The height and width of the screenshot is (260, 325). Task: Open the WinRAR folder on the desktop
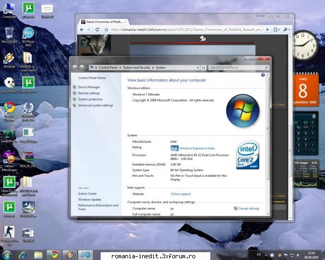click(x=28, y=62)
